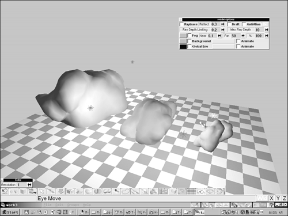The image size is (288, 216).
Task: Select the flat plane icon near grid
Action: point(210,191)
